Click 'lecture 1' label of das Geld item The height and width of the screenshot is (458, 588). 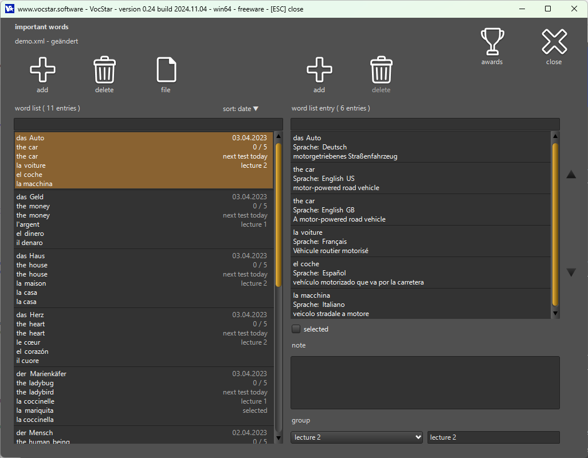[254, 224]
